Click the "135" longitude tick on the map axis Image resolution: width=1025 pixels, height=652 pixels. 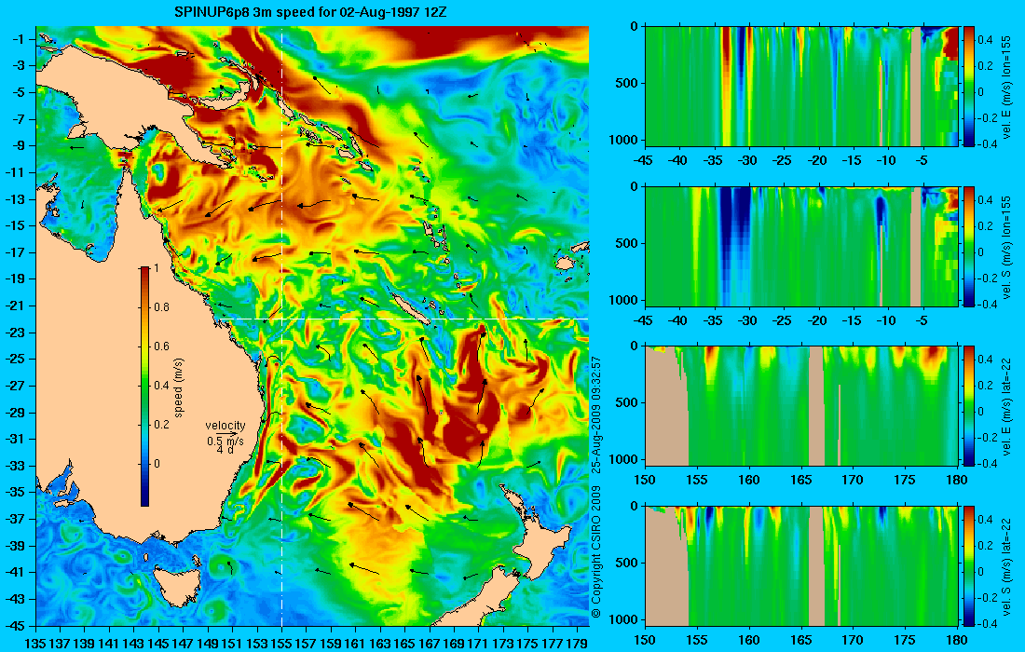tap(35, 645)
